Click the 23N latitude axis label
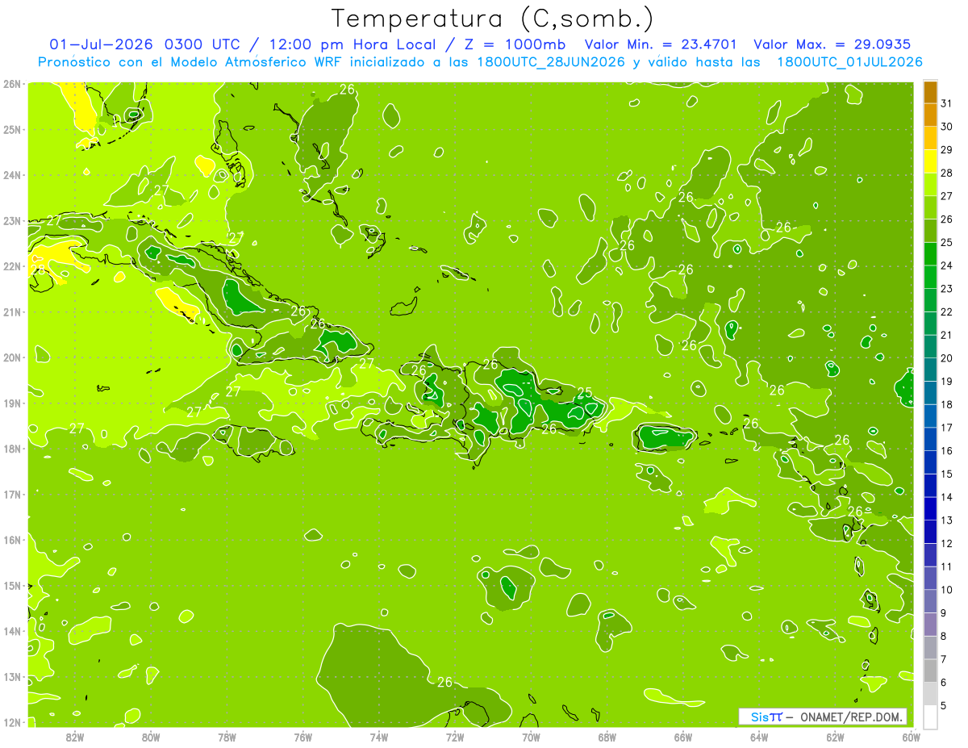This screenshot has width=968, height=748. pos(11,221)
